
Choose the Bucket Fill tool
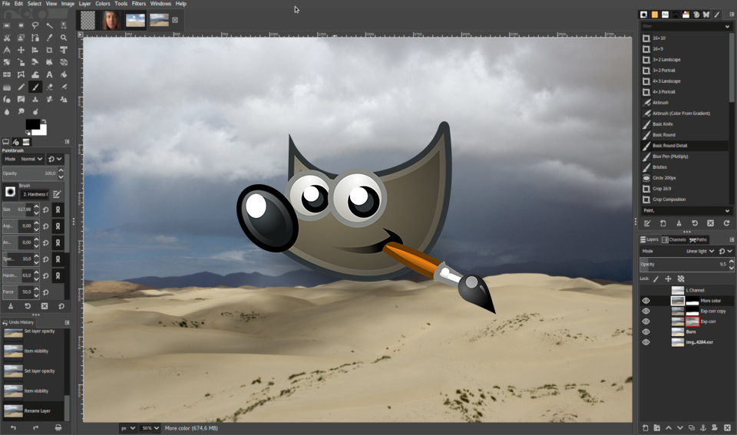(x=64, y=74)
